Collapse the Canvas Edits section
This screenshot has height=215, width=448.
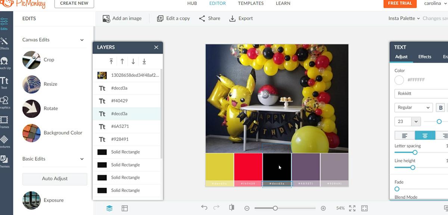(x=82, y=40)
